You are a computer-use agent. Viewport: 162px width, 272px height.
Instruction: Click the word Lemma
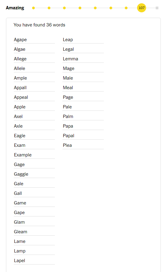pyautogui.click(x=70, y=59)
